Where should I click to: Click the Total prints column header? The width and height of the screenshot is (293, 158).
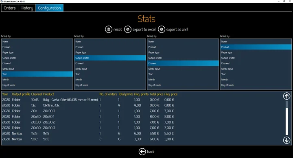126,94
